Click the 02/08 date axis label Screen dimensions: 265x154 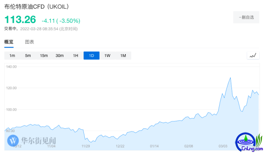coord(189,146)
